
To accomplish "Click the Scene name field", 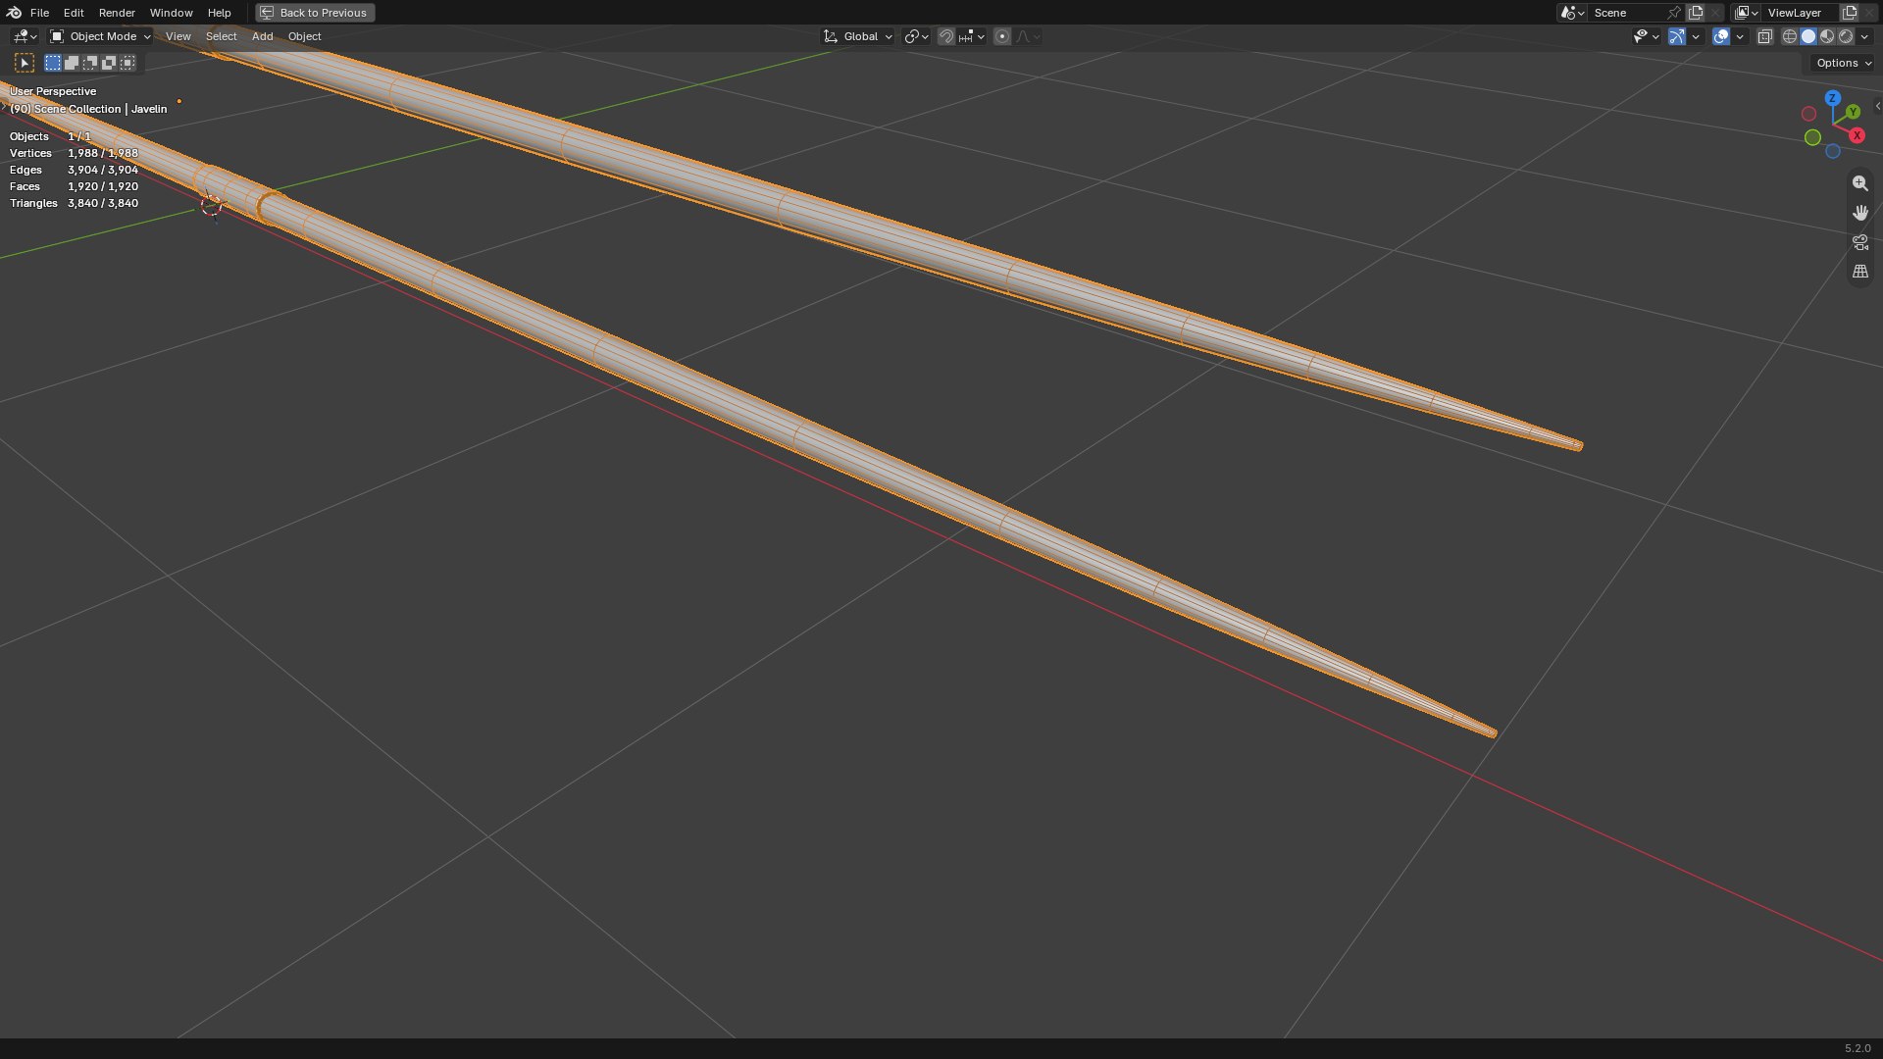I will click(1628, 13).
